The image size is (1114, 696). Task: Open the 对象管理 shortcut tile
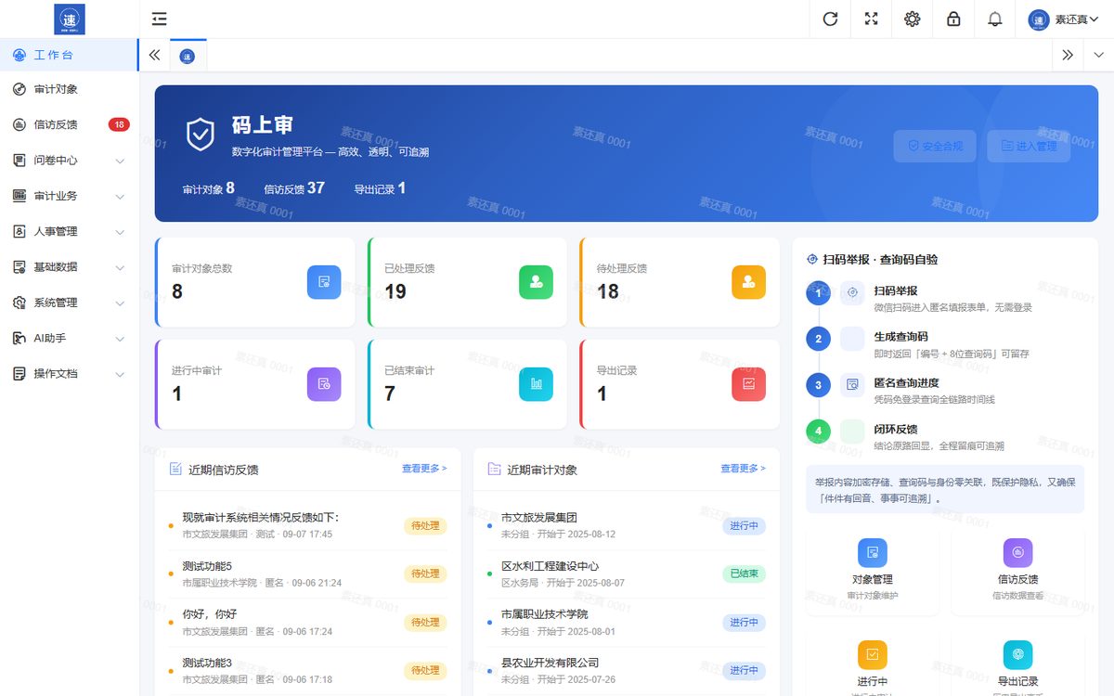(x=873, y=569)
